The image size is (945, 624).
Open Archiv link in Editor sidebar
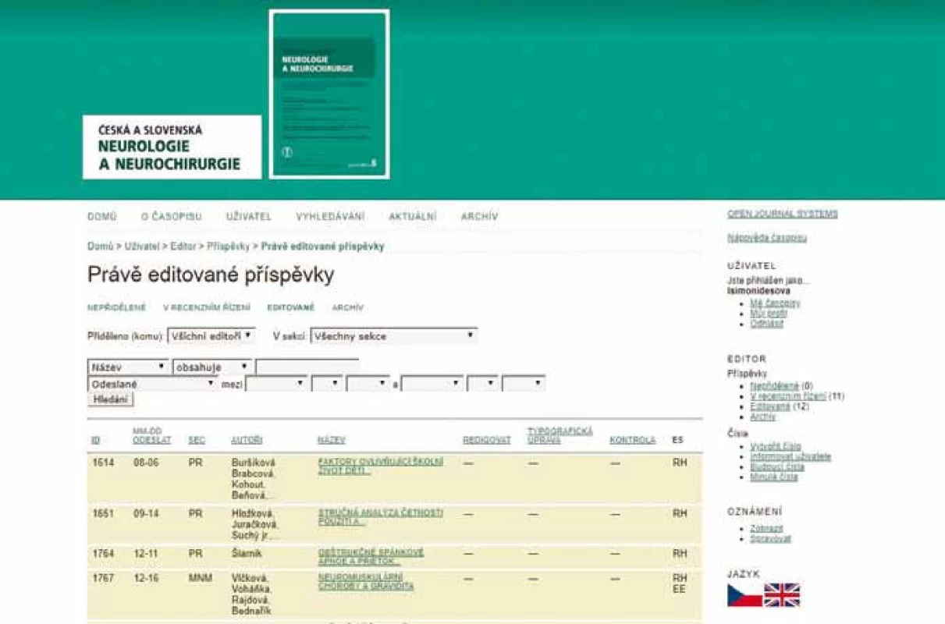point(763,417)
